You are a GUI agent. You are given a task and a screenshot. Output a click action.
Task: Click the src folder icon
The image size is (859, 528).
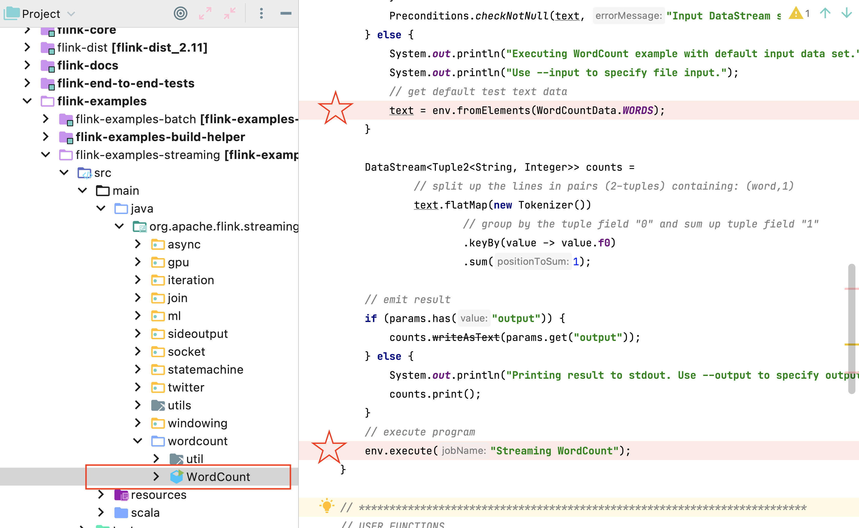point(84,173)
